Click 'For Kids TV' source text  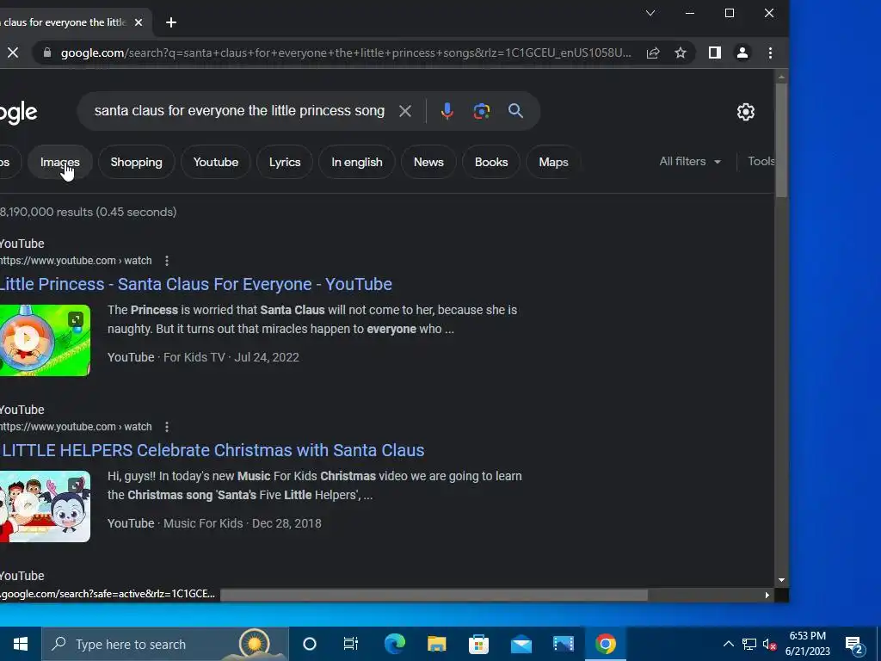[194, 357]
